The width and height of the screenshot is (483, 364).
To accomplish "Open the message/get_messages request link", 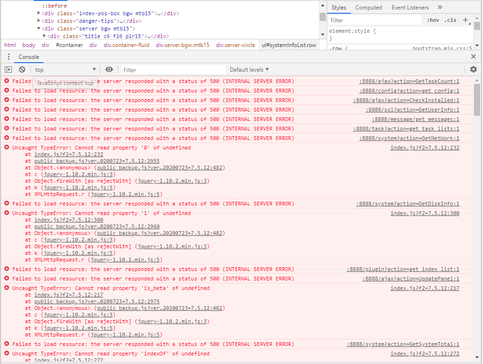I will [415, 120].
